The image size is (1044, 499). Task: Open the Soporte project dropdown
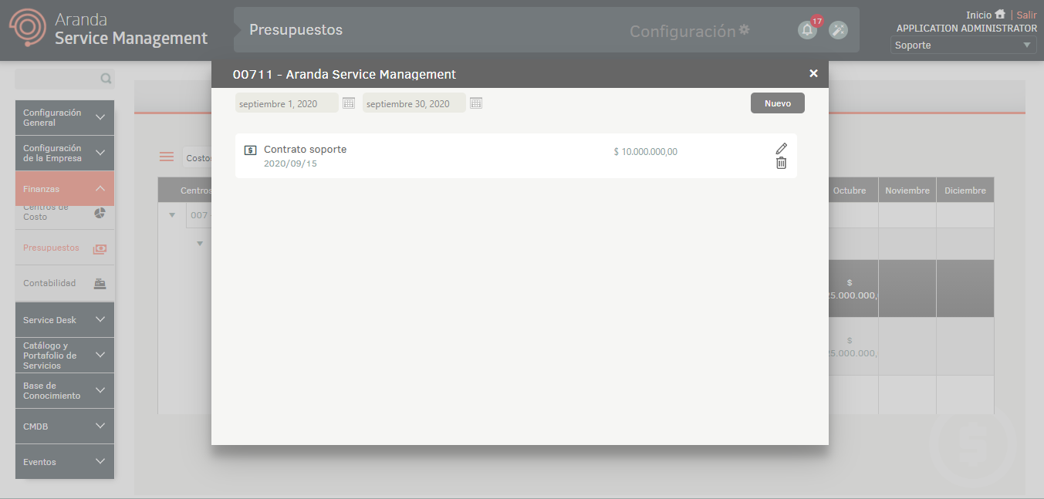(x=964, y=46)
